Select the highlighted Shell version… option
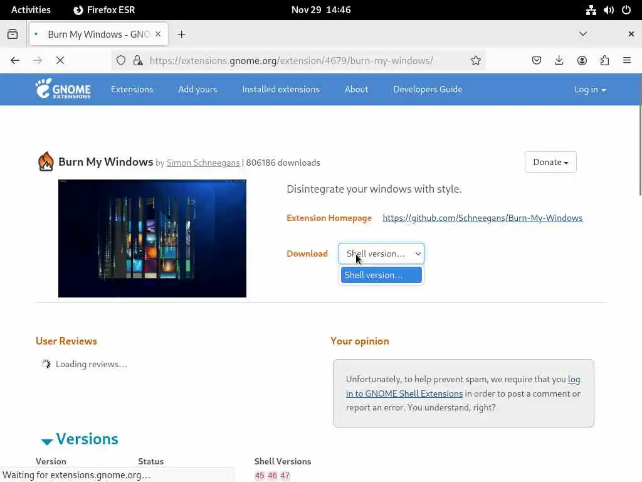The height and width of the screenshot is (482, 642). (x=381, y=275)
